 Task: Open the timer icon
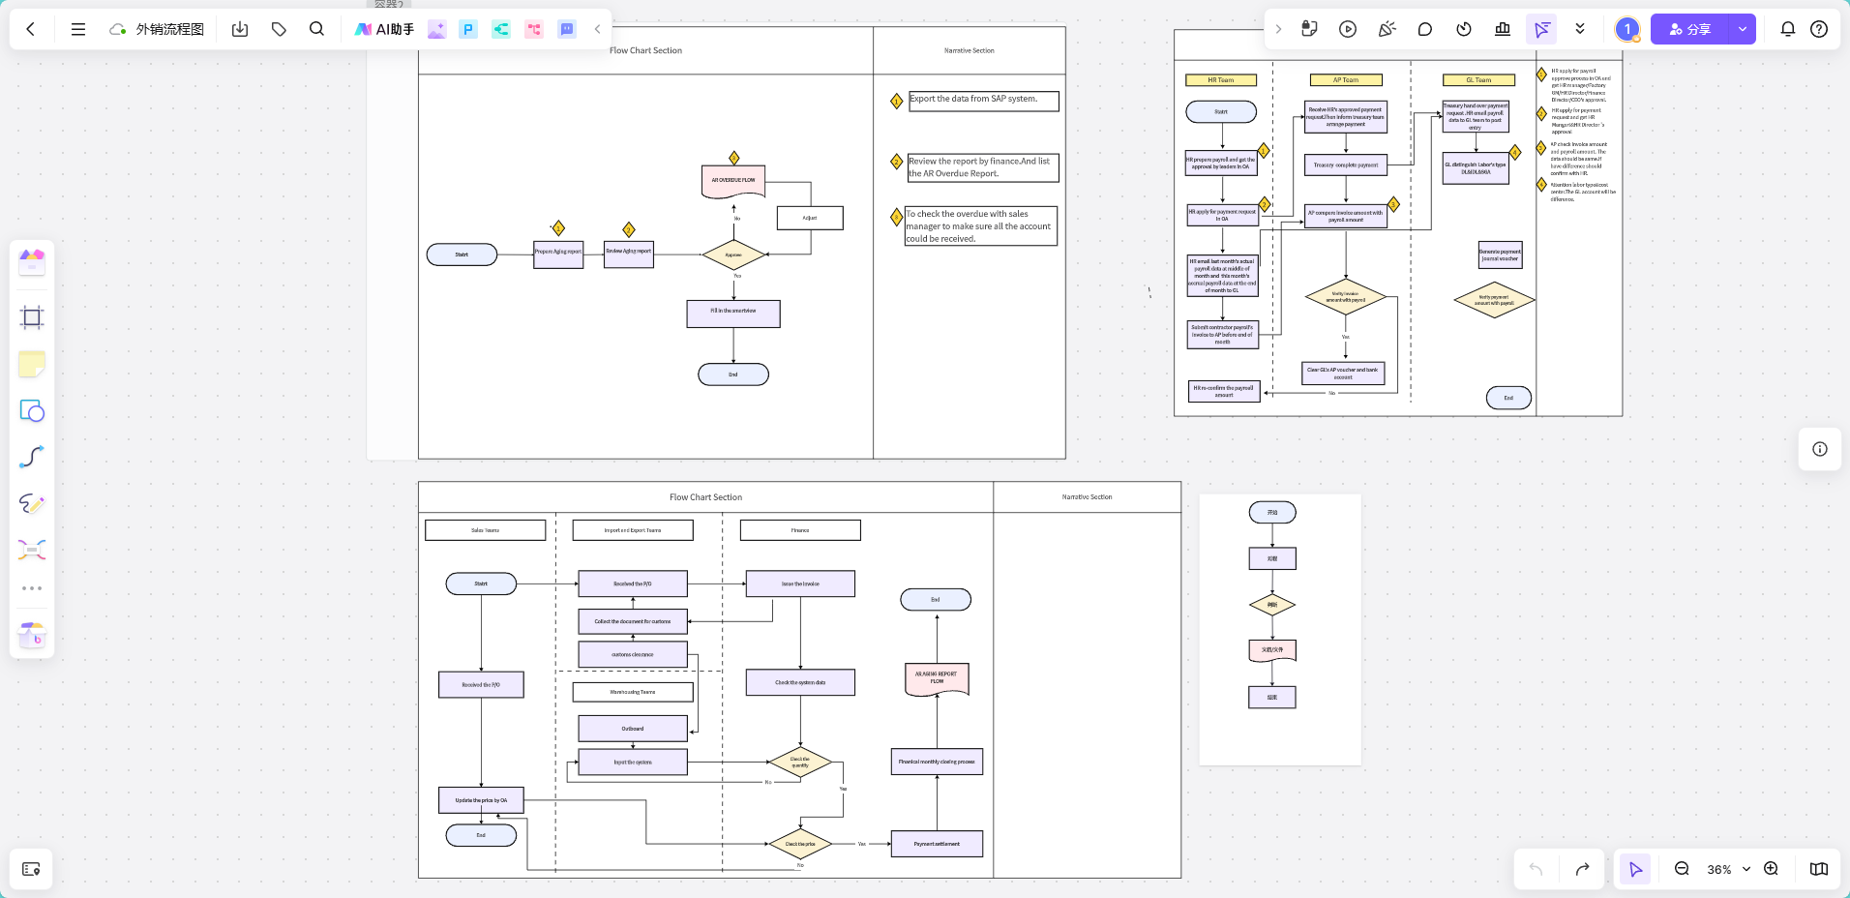[x=1464, y=29]
